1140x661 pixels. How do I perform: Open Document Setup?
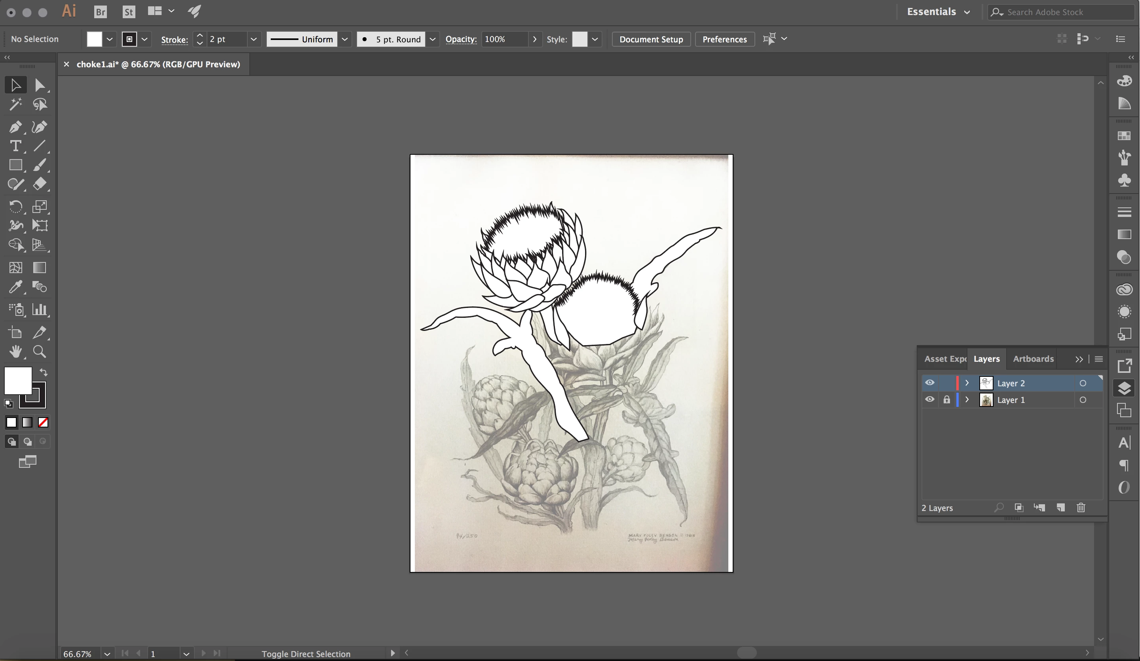point(651,39)
